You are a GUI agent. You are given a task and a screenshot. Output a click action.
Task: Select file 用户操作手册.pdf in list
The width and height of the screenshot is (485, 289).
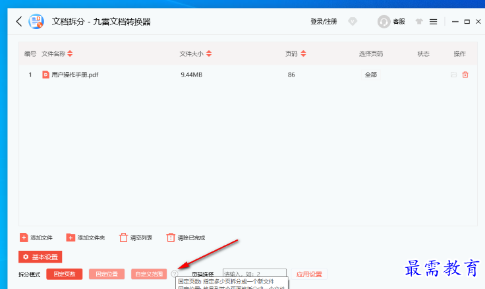pos(74,75)
